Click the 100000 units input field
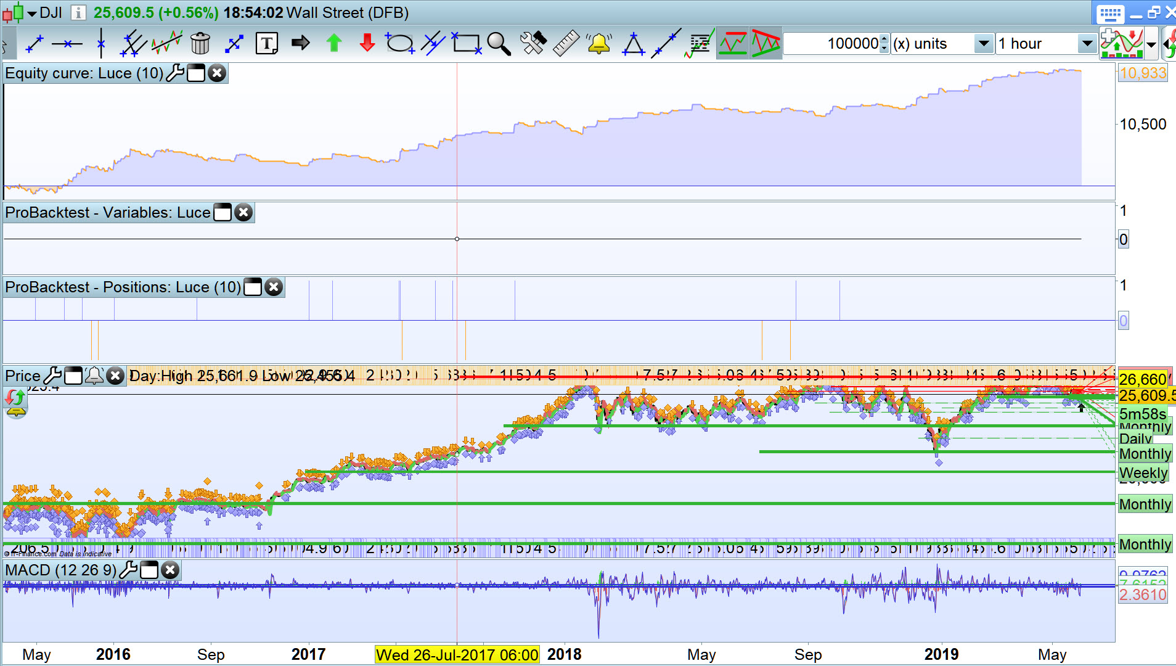Image resolution: width=1176 pixels, height=666 pixels. (832, 44)
